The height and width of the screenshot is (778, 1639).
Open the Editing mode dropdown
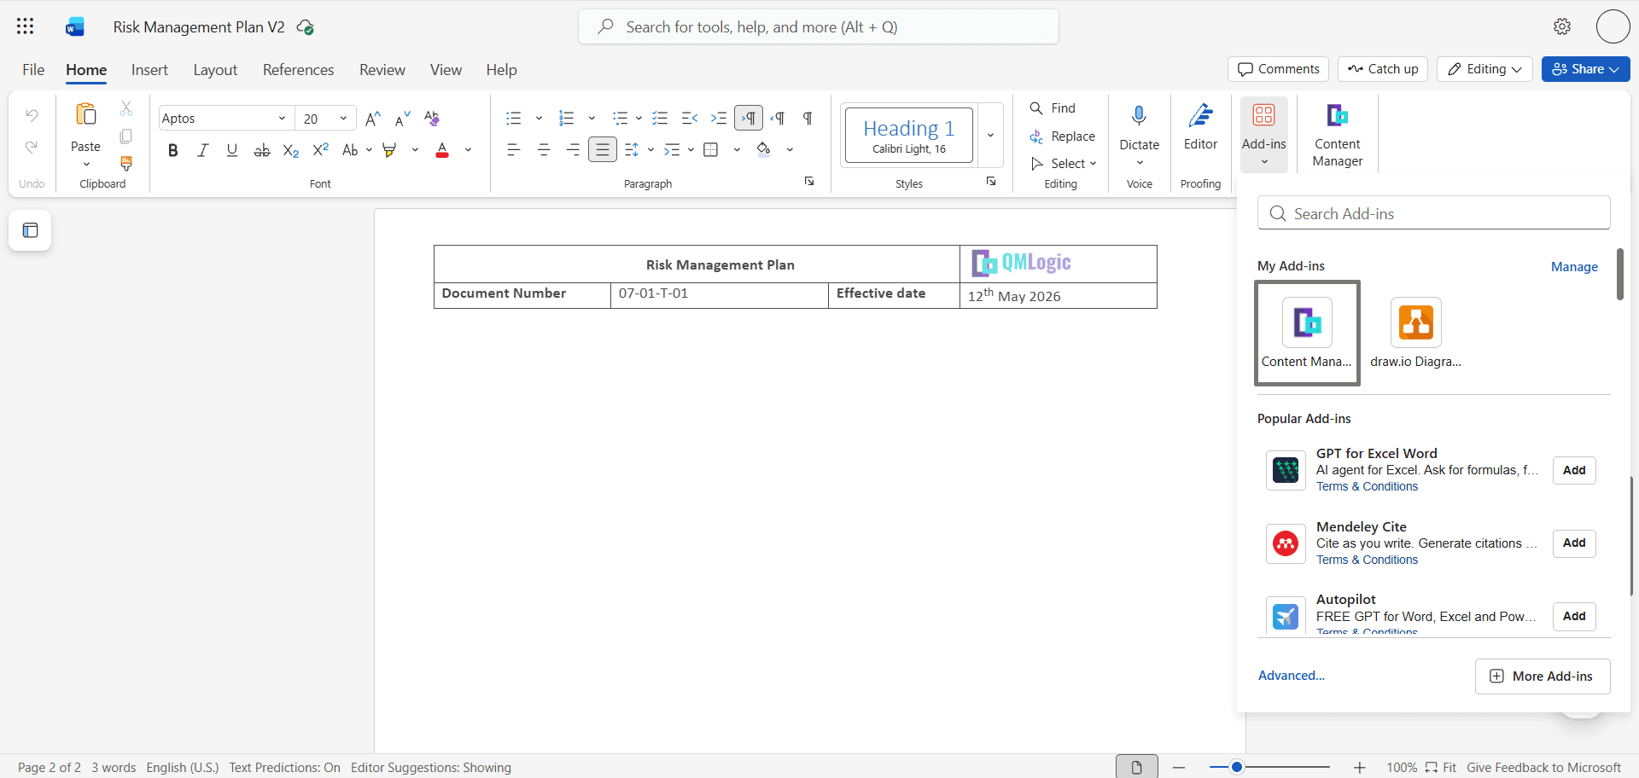coord(1484,69)
